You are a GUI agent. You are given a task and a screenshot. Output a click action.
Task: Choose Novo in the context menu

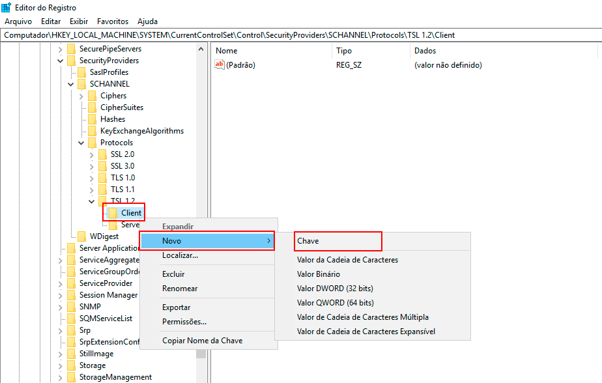point(207,241)
